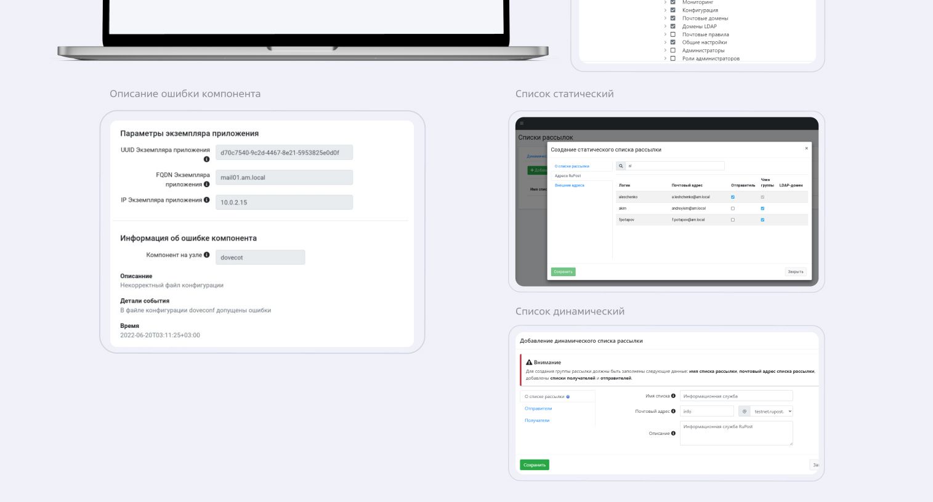This screenshot has width=933, height=502.
Task: Click the info icon next to UUID Экземпляра приложения
Action: (206, 159)
